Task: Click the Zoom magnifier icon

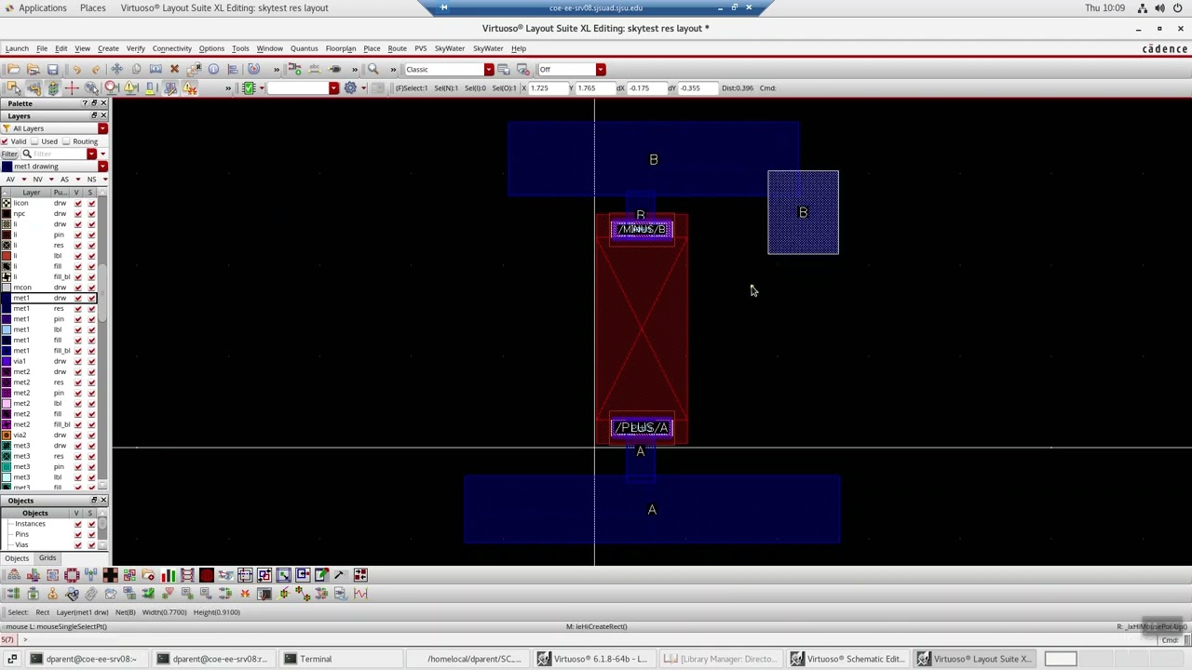Action: (x=373, y=70)
